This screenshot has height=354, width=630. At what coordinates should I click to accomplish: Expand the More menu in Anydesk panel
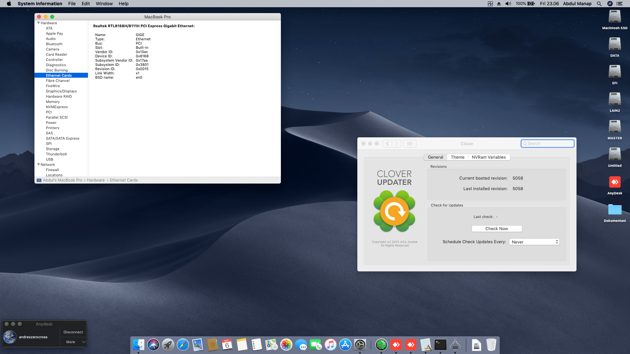click(73, 342)
